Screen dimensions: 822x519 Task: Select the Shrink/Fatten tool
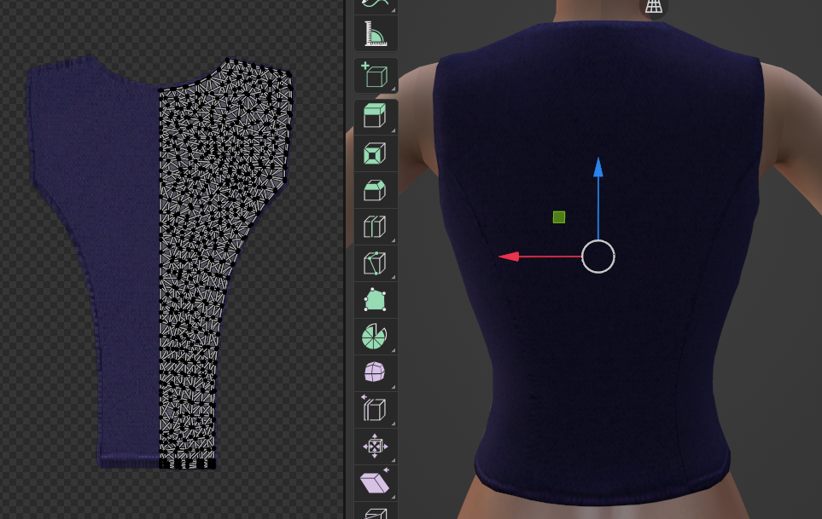tap(376, 447)
